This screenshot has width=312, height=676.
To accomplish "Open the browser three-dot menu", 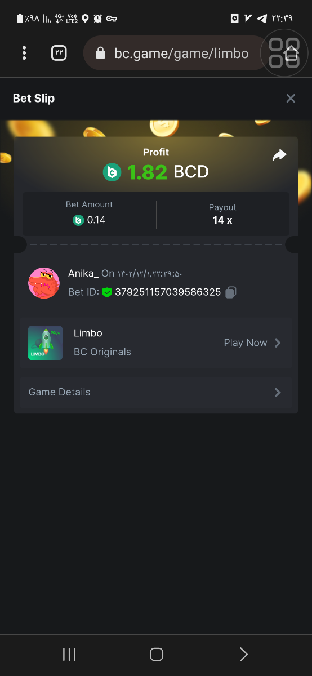I will [x=24, y=54].
